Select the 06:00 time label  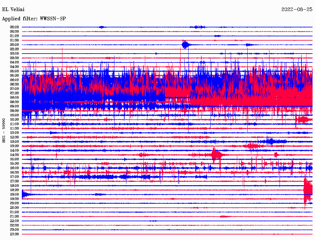(14, 80)
